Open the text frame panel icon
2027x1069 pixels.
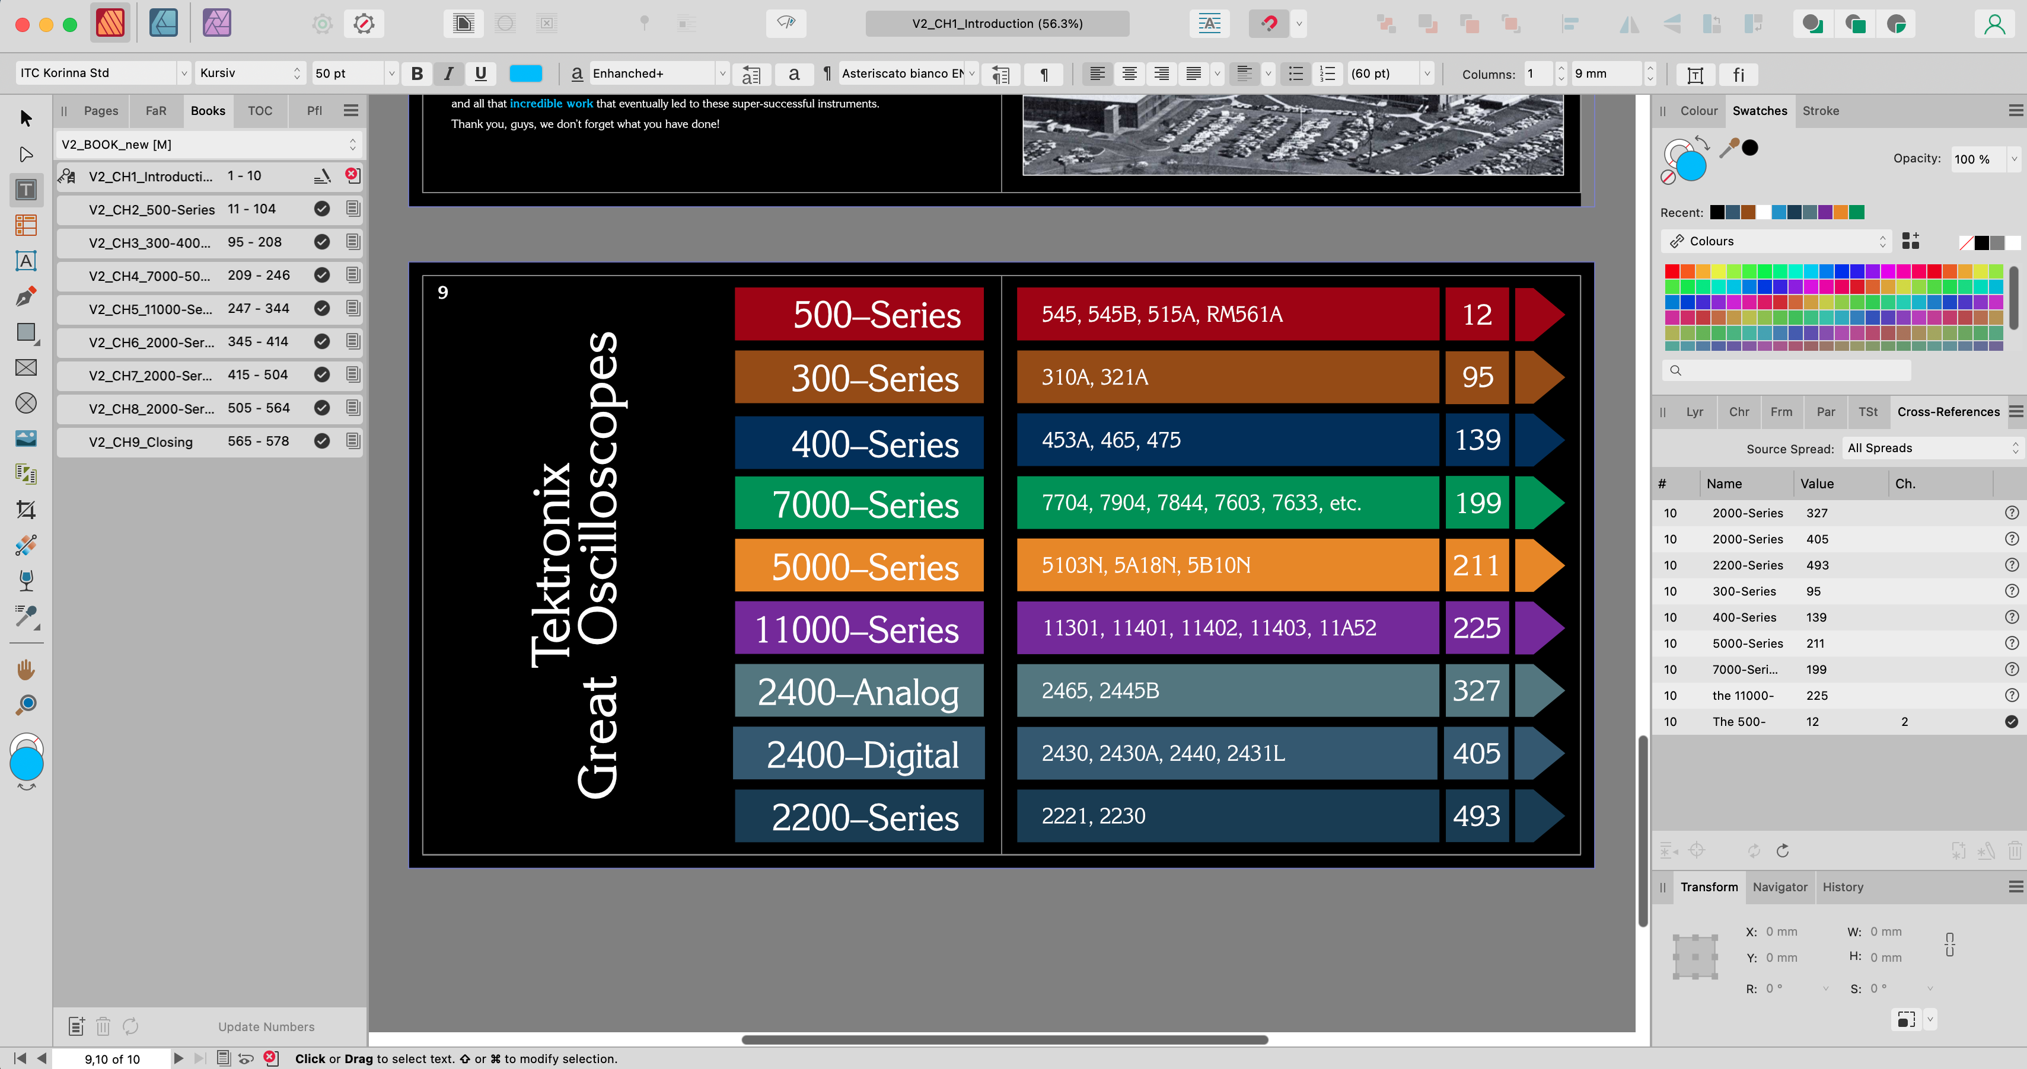pos(1695,74)
